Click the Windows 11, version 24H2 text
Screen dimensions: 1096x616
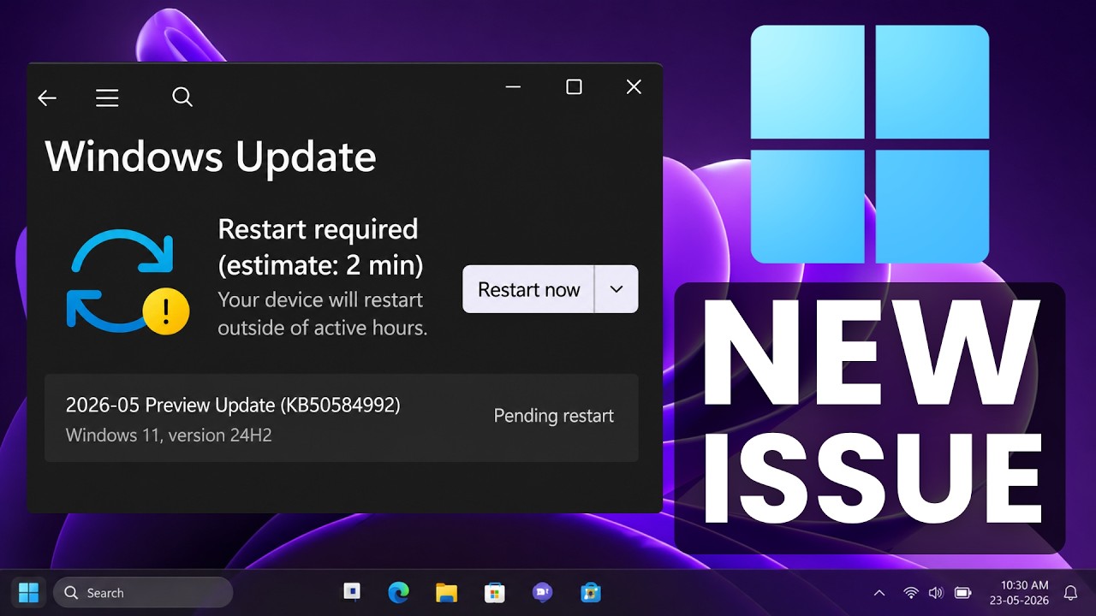coord(169,435)
